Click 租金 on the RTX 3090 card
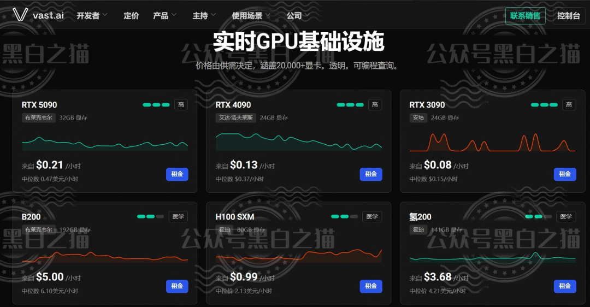The image size is (590, 307). [x=565, y=174]
